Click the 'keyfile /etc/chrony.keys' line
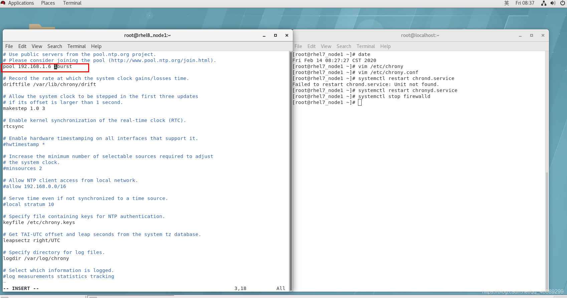Viewport: 567px width, 298px height. coord(39,223)
